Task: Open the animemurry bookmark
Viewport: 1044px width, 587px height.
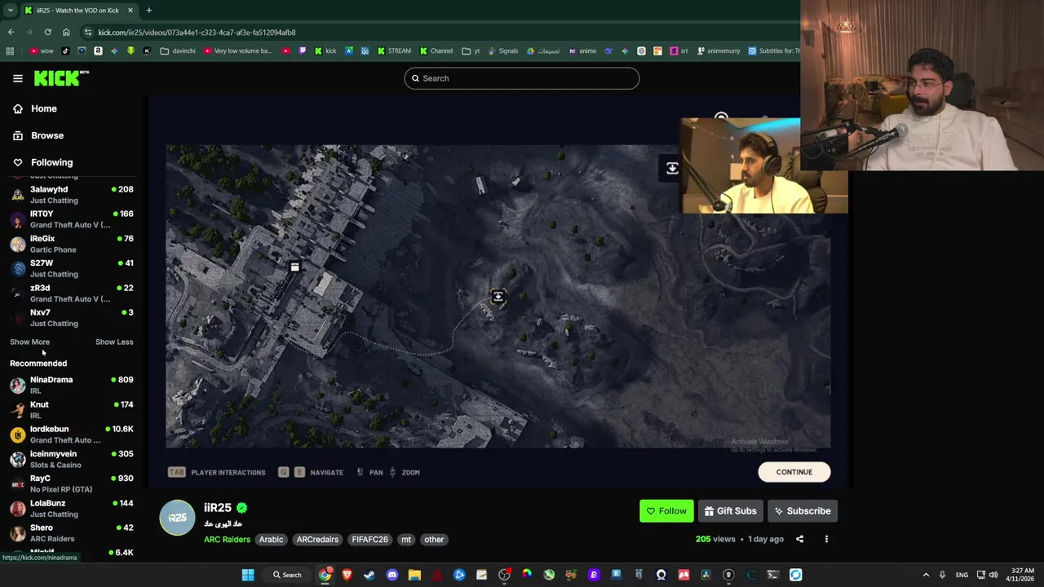Action: [x=718, y=51]
